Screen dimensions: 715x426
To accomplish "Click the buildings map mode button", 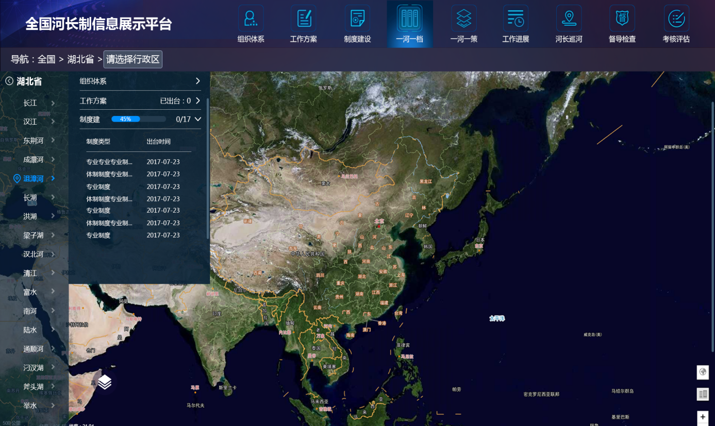I will (x=702, y=394).
